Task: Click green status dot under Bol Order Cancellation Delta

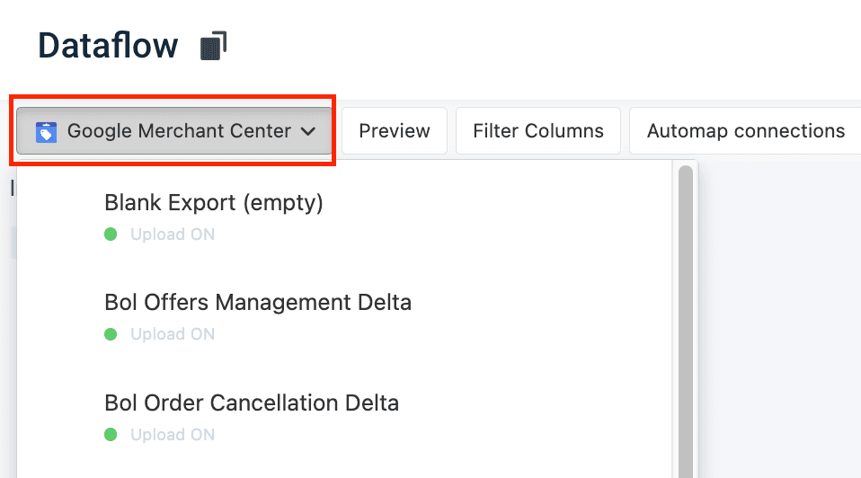Action: point(111,435)
